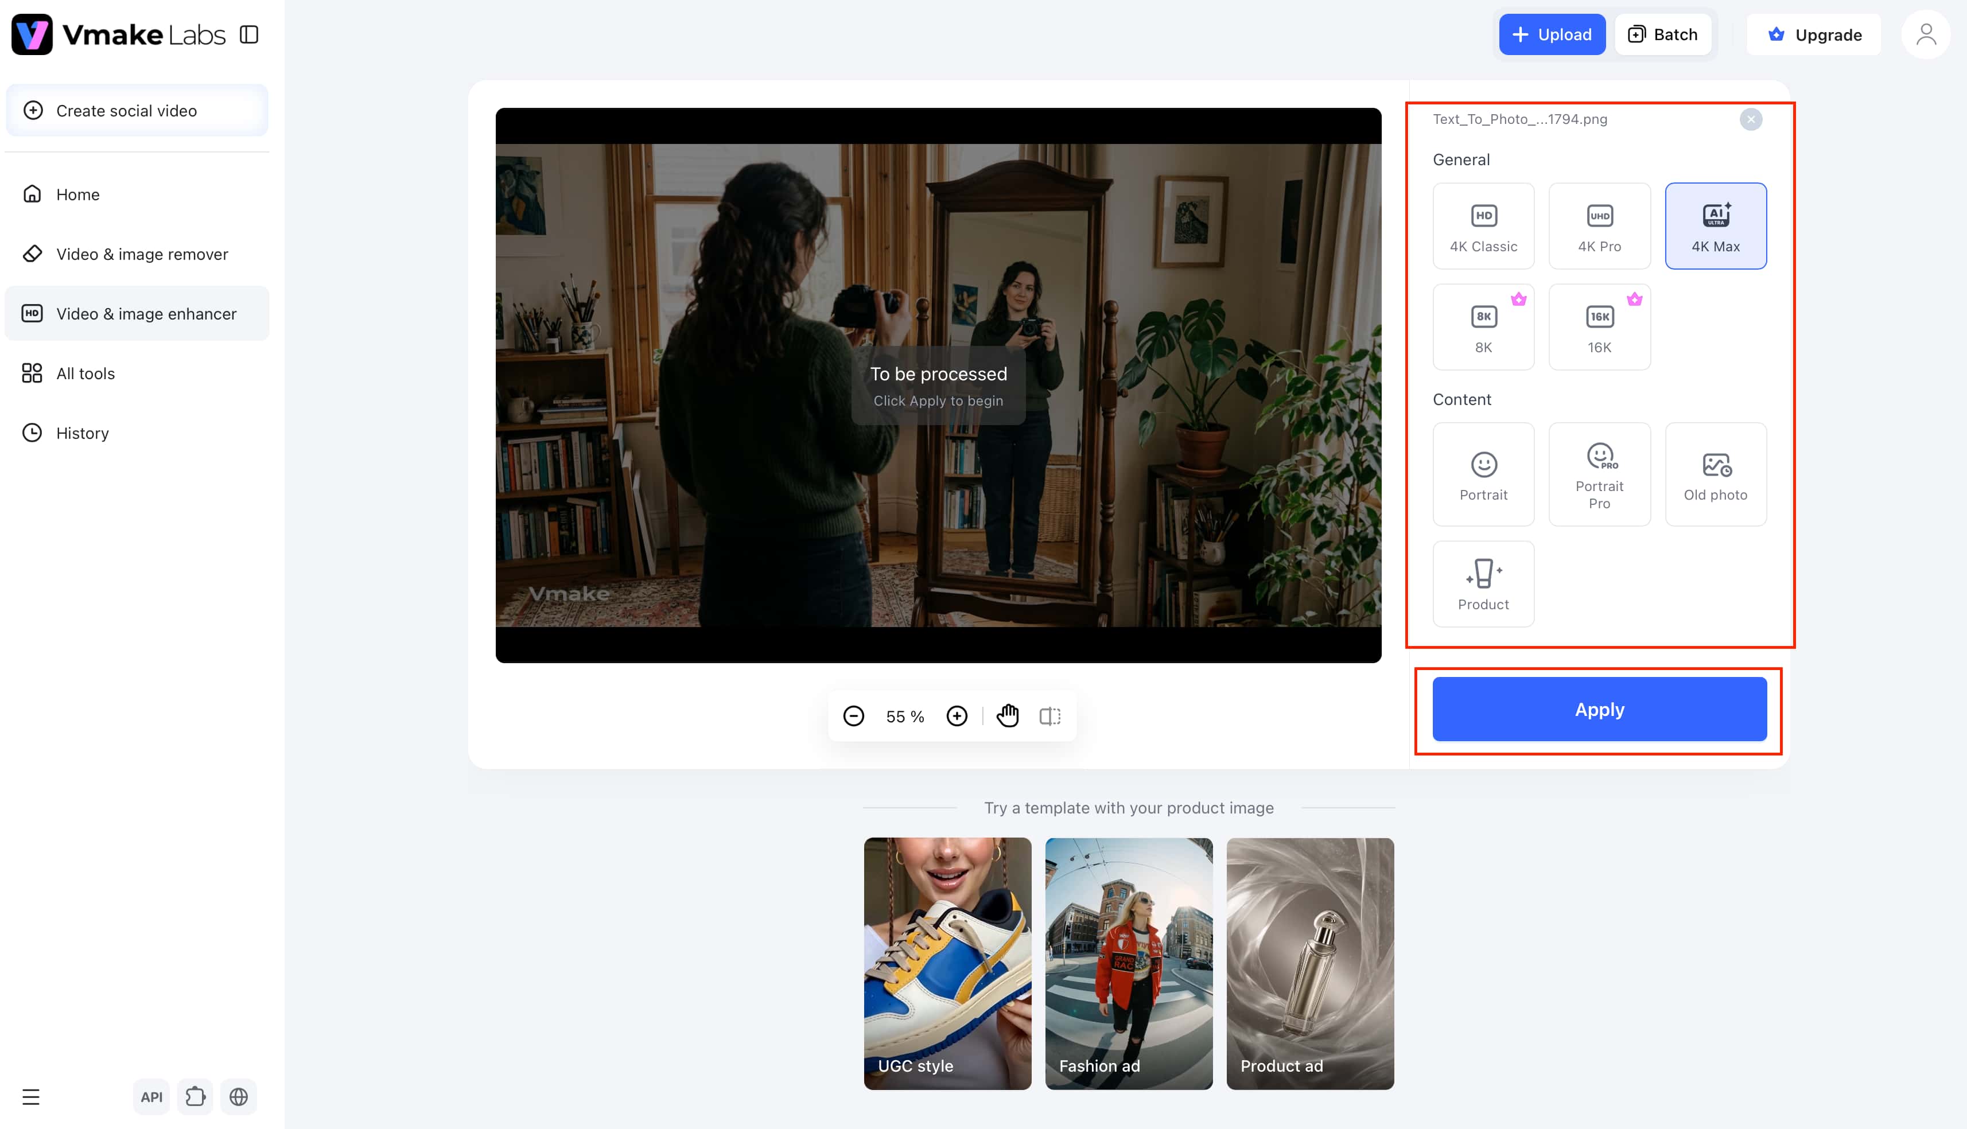
Task: Choose the 16K resolution option
Action: [x=1600, y=326]
